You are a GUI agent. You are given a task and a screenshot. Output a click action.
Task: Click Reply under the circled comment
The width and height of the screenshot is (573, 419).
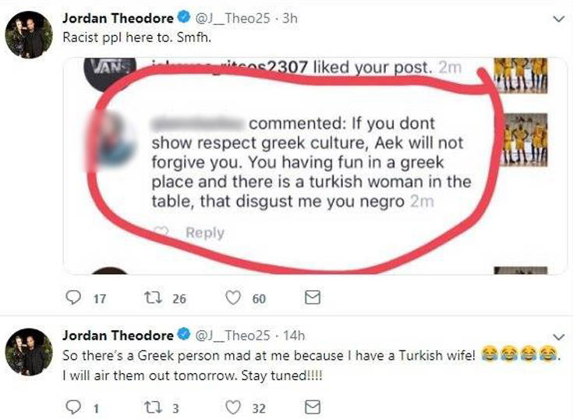pyautogui.click(x=204, y=233)
